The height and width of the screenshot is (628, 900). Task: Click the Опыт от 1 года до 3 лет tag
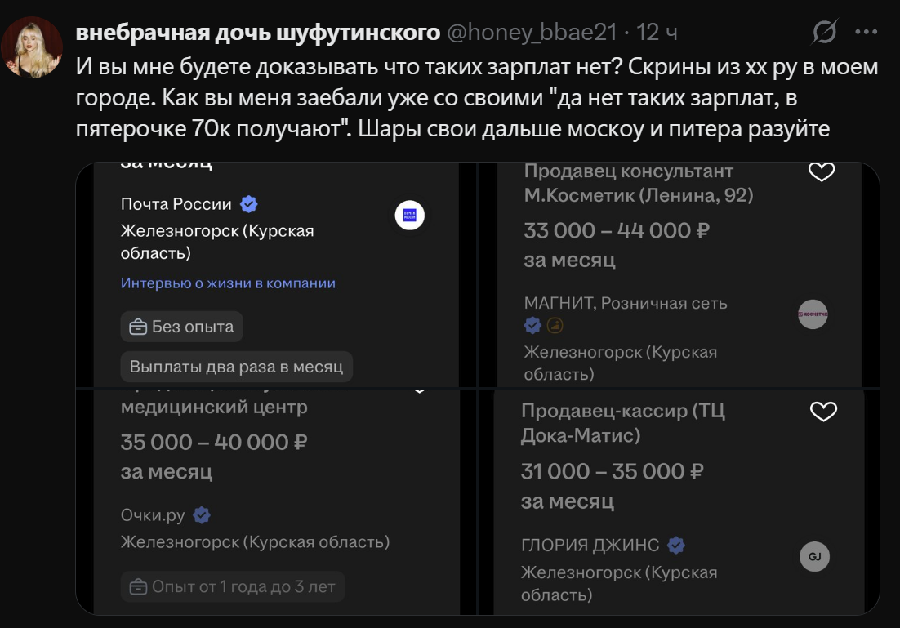point(233,586)
